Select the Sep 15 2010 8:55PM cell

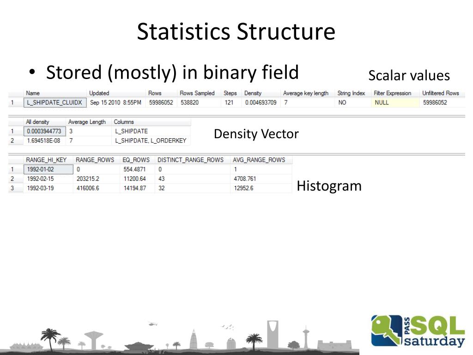(115, 102)
